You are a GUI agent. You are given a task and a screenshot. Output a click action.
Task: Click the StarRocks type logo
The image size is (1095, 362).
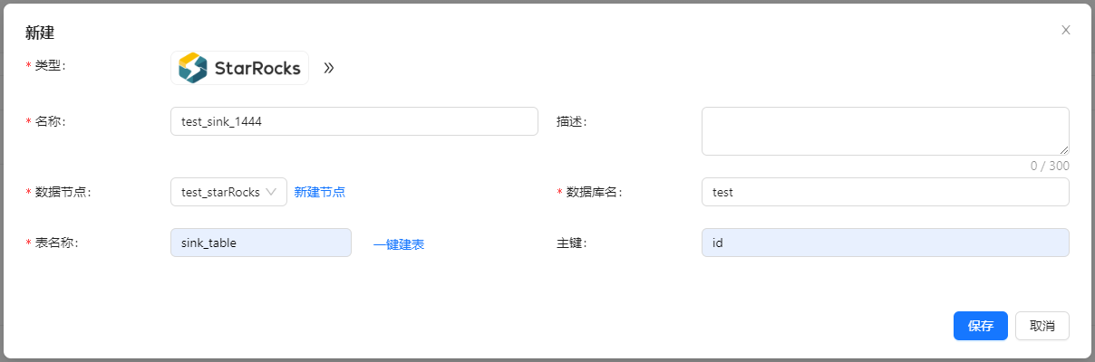(x=239, y=68)
